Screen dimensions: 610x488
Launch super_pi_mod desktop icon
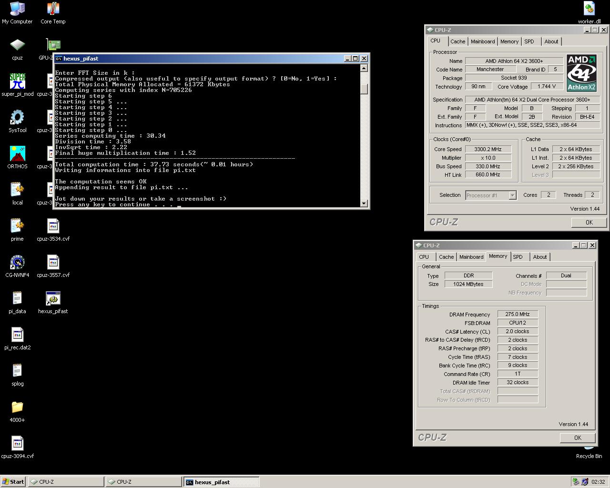pos(17,85)
